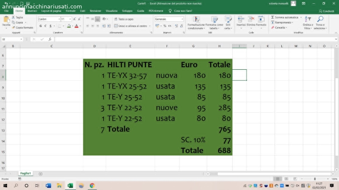Select top vertical alignment
339x190 pixels.
point(88,19)
